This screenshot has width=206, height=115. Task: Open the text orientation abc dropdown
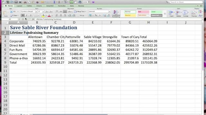(70, 11)
